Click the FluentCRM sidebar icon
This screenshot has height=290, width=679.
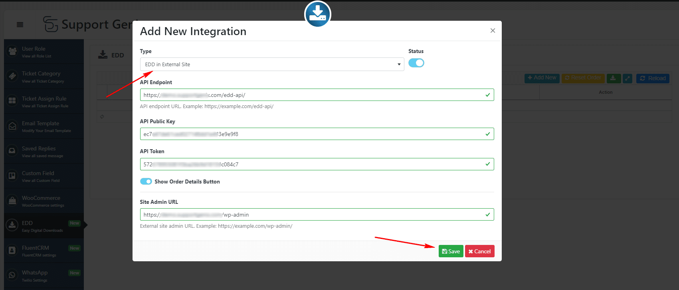(12, 251)
